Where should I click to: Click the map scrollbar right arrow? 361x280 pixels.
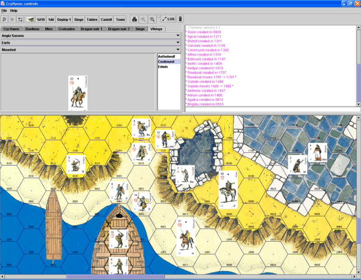click(354, 276)
